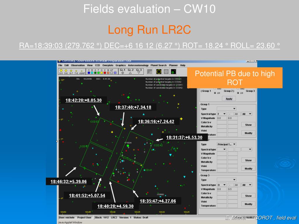Click the CCD E1 label
This screenshot has height=224, width=299.
point(84,146)
